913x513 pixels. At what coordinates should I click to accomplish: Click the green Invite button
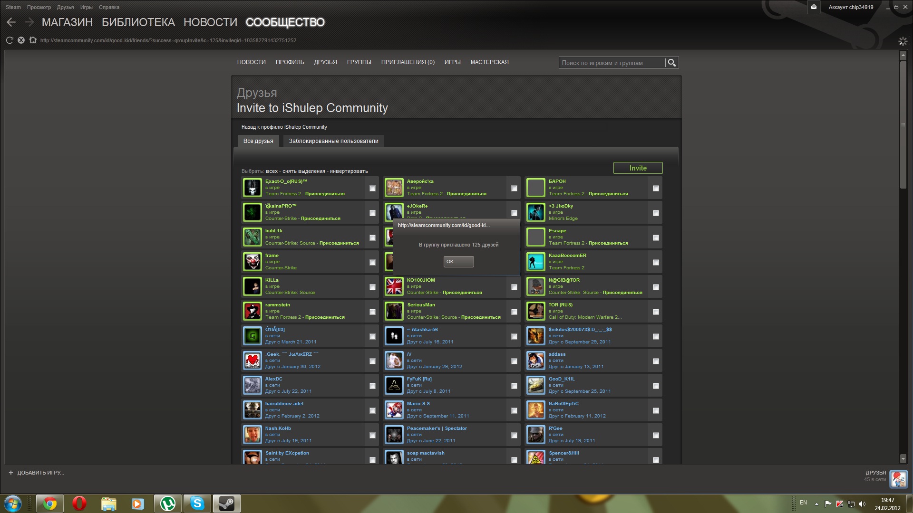click(x=638, y=168)
